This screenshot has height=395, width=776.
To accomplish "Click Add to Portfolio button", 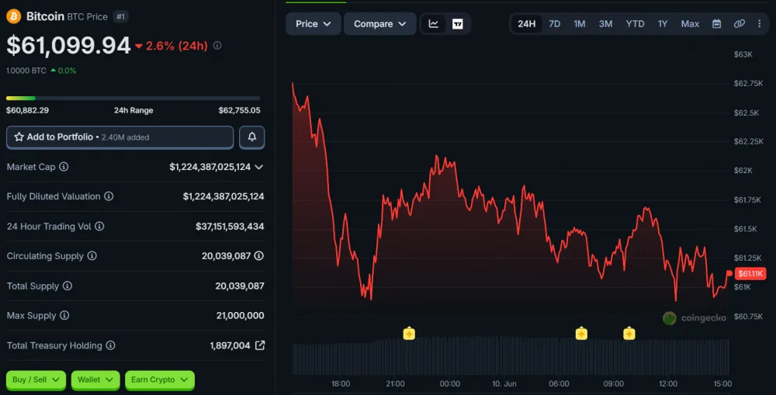I will [x=120, y=137].
